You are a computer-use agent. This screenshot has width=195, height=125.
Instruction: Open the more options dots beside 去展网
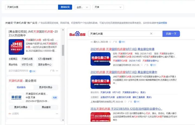57,114
